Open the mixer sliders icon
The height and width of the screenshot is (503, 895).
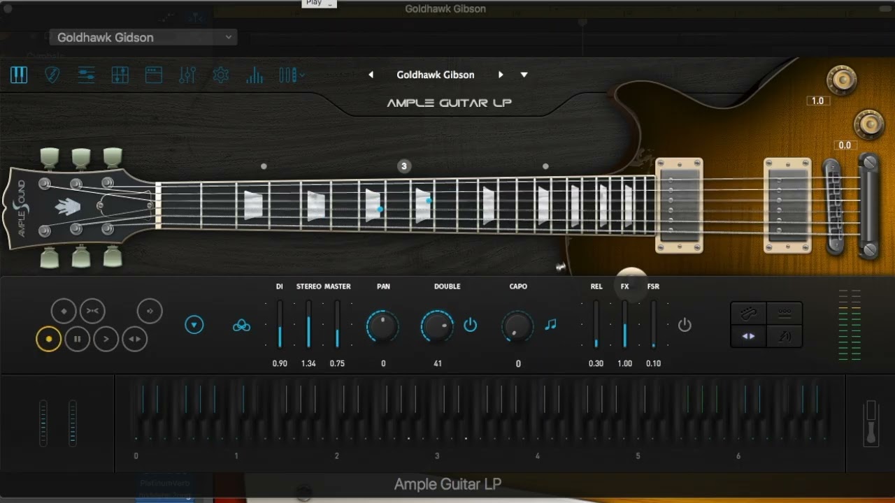click(x=187, y=75)
